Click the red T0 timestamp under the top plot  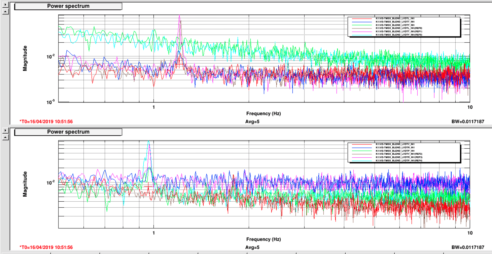[x=46, y=121]
